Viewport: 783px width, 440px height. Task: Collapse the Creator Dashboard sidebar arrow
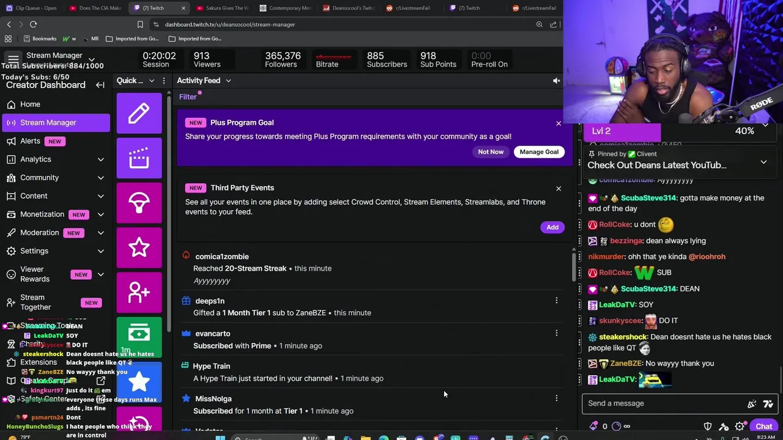[x=100, y=85]
